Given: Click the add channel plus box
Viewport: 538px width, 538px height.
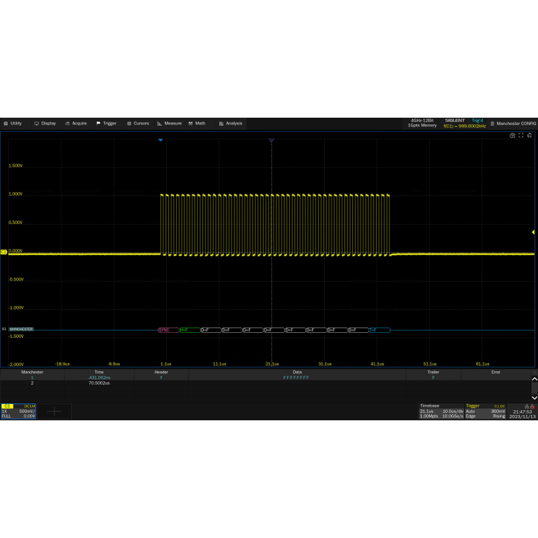Looking at the screenshot, I should coord(54,411).
